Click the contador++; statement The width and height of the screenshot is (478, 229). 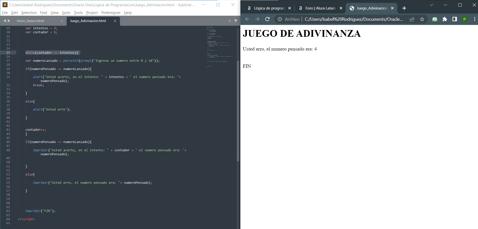coord(36,129)
